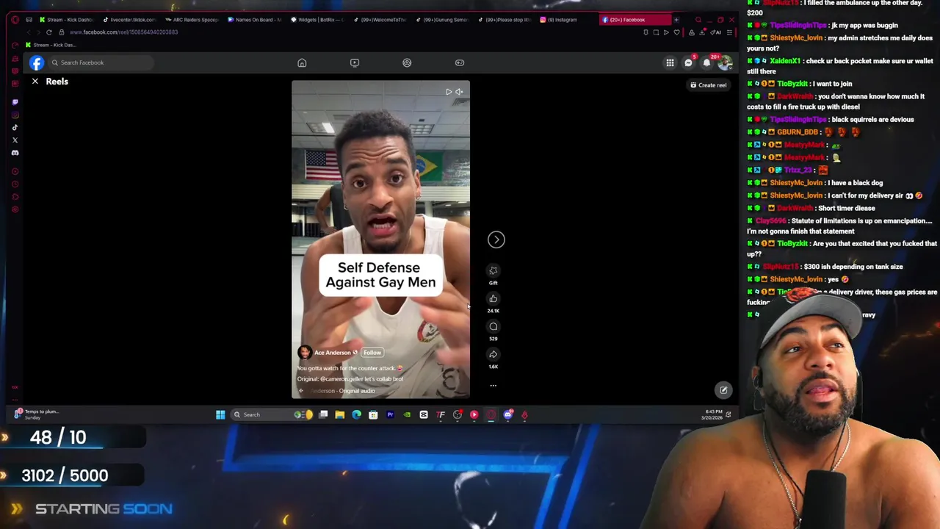
Task: Open the taskbar clock and date
Action: coord(711,415)
